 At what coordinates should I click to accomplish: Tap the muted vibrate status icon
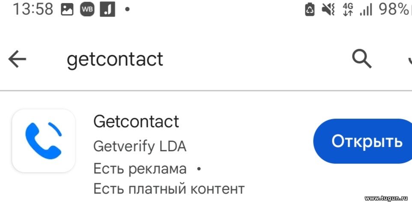point(328,10)
